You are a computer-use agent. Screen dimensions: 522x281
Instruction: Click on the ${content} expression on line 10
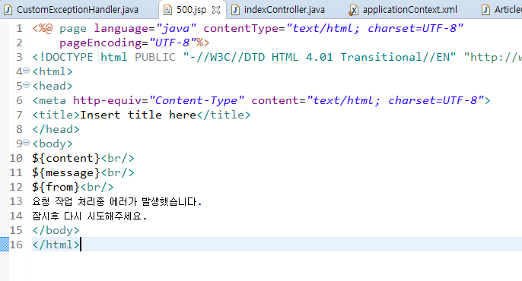(66, 158)
